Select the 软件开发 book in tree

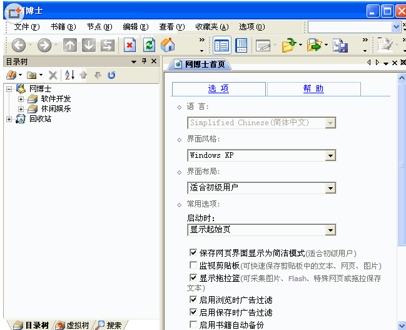[56, 99]
